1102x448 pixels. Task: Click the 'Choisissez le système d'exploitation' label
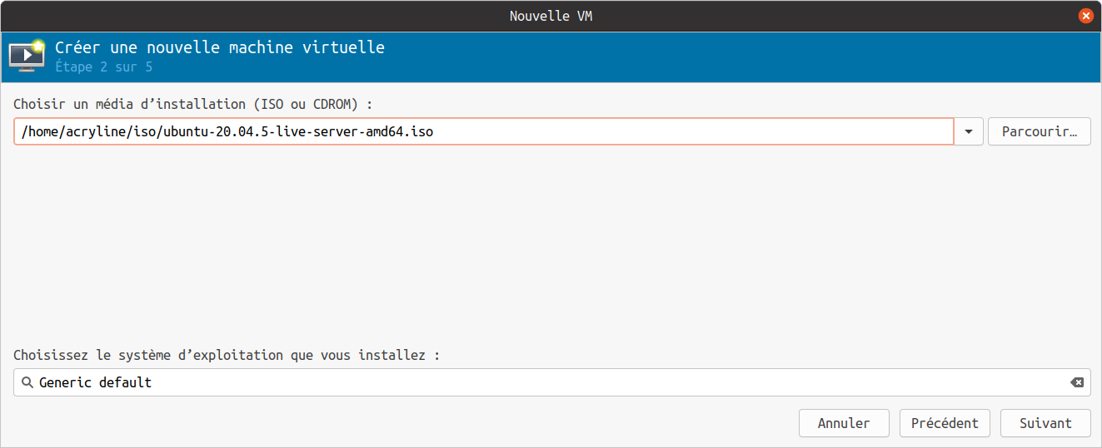[x=227, y=355]
